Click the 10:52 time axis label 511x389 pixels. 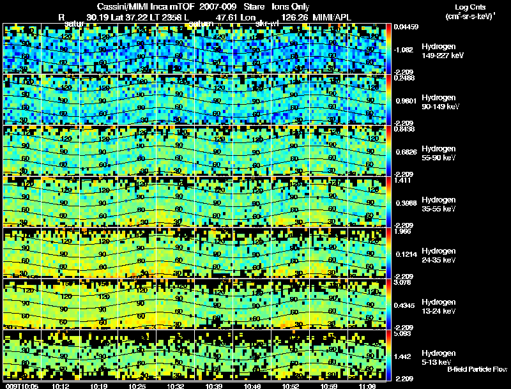point(291,386)
